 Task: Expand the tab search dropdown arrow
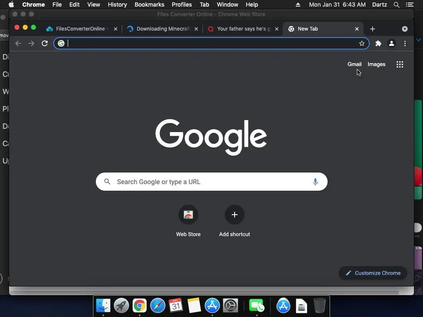(405, 29)
